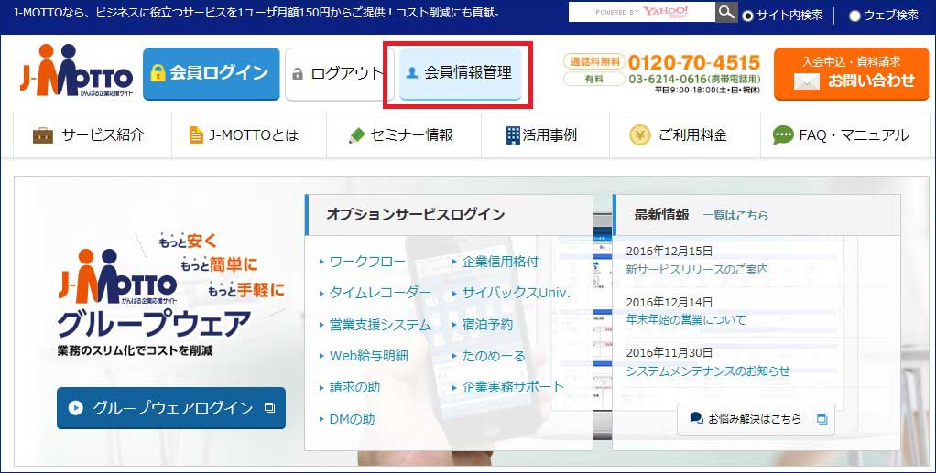The width and height of the screenshot is (936, 473).
Task: Open J-MOTTOとは menu item
Action: pyautogui.click(x=249, y=135)
